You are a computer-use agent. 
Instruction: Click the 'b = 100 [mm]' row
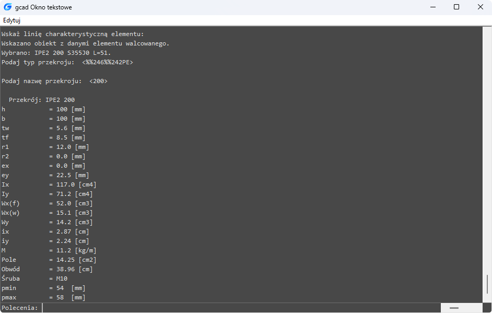(x=43, y=119)
